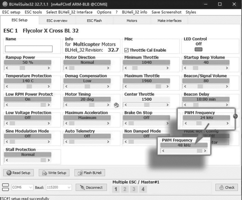Image resolution: width=242 pixels, height=200 pixels.
Task: Click the Disconnect button
Action: pos(91,187)
